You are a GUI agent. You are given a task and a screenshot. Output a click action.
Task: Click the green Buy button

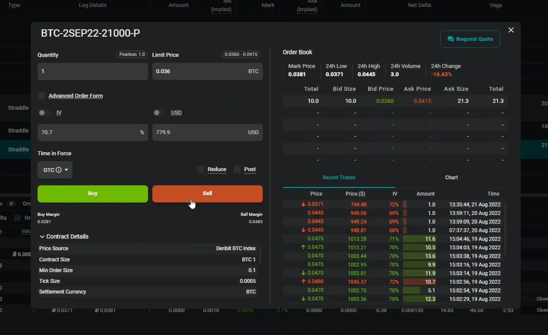click(x=93, y=193)
